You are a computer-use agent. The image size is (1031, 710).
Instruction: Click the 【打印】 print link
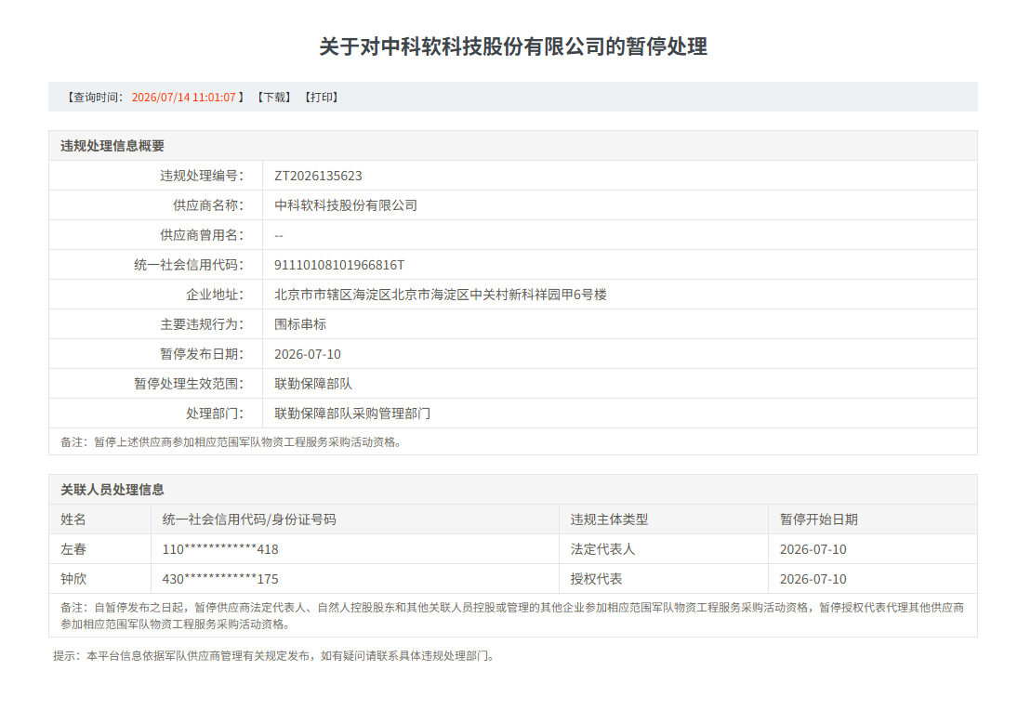click(321, 98)
